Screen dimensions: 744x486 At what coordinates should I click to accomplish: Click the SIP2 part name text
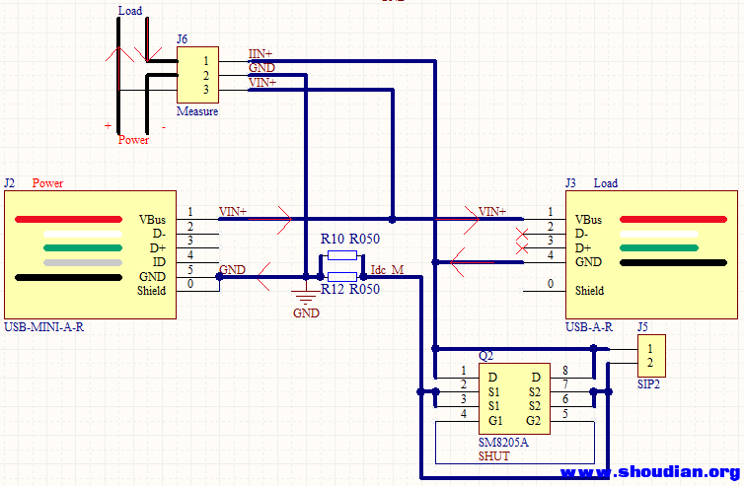(x=648, y=384)
